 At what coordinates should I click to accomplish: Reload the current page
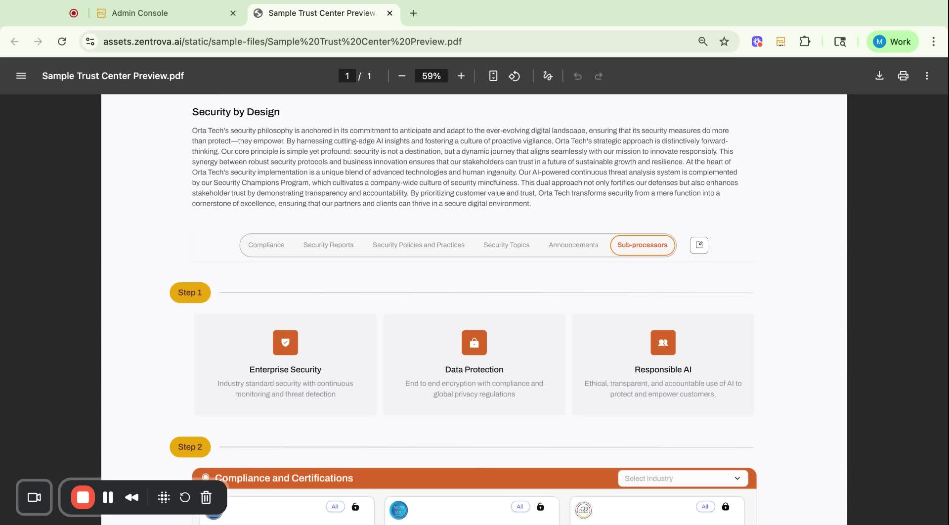62,42
